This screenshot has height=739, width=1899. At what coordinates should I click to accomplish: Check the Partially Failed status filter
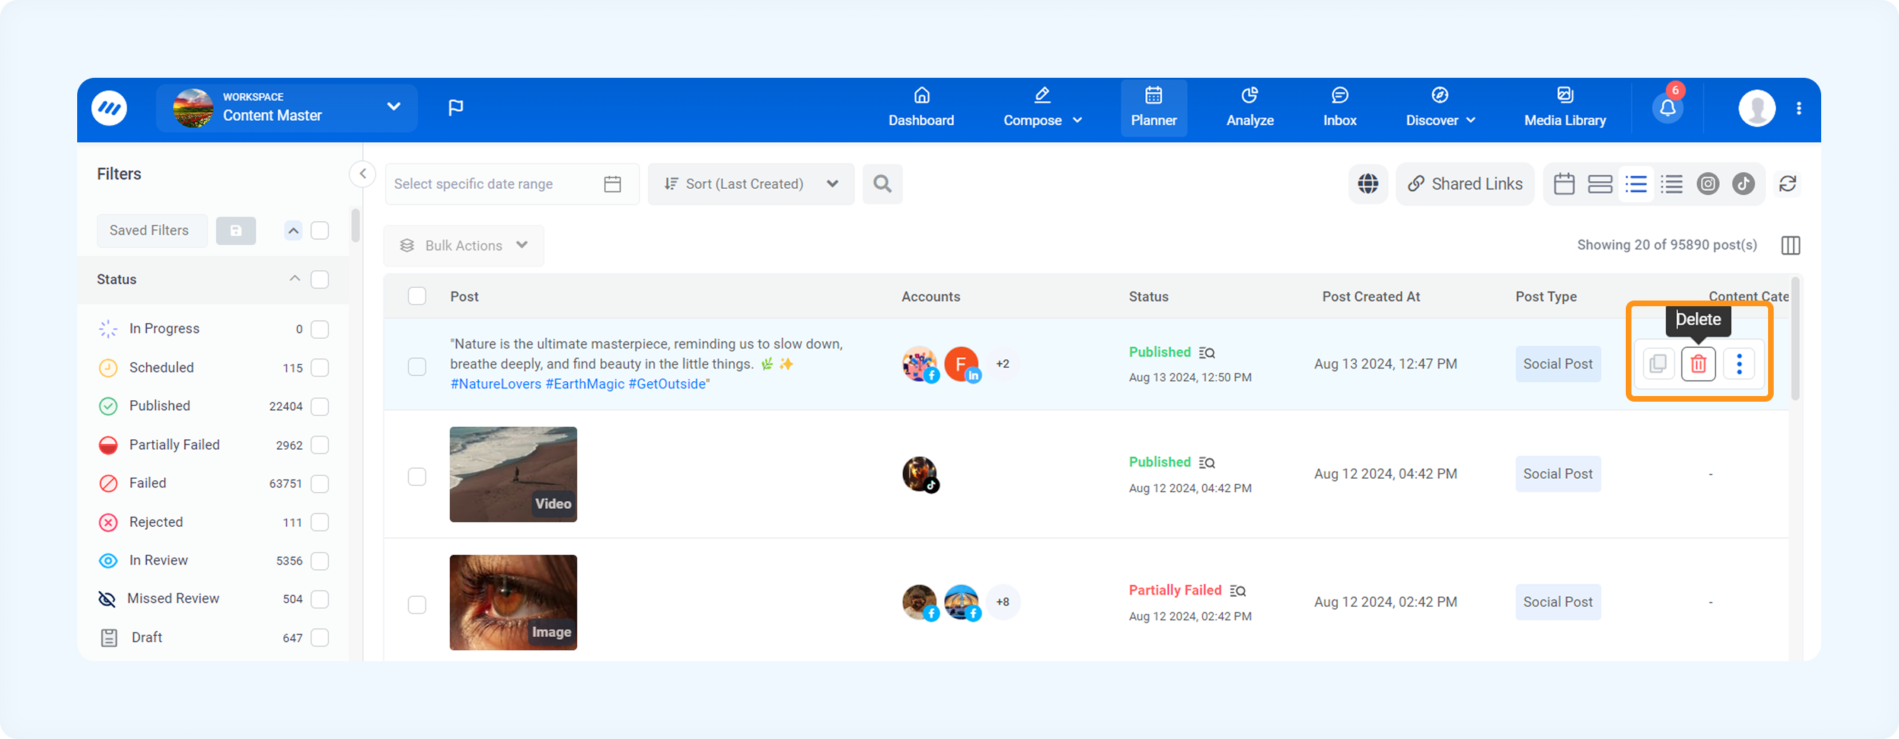320,445
